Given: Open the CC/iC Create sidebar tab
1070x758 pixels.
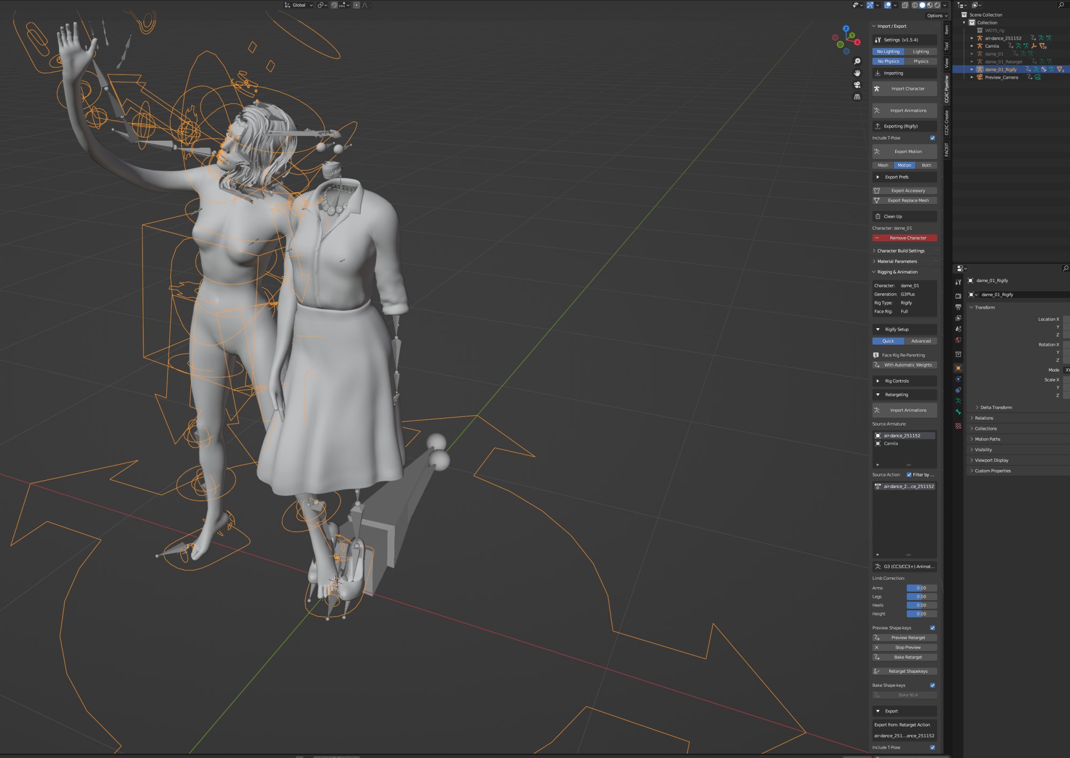Looking at the screenshot, I should (x=946, y=123).
